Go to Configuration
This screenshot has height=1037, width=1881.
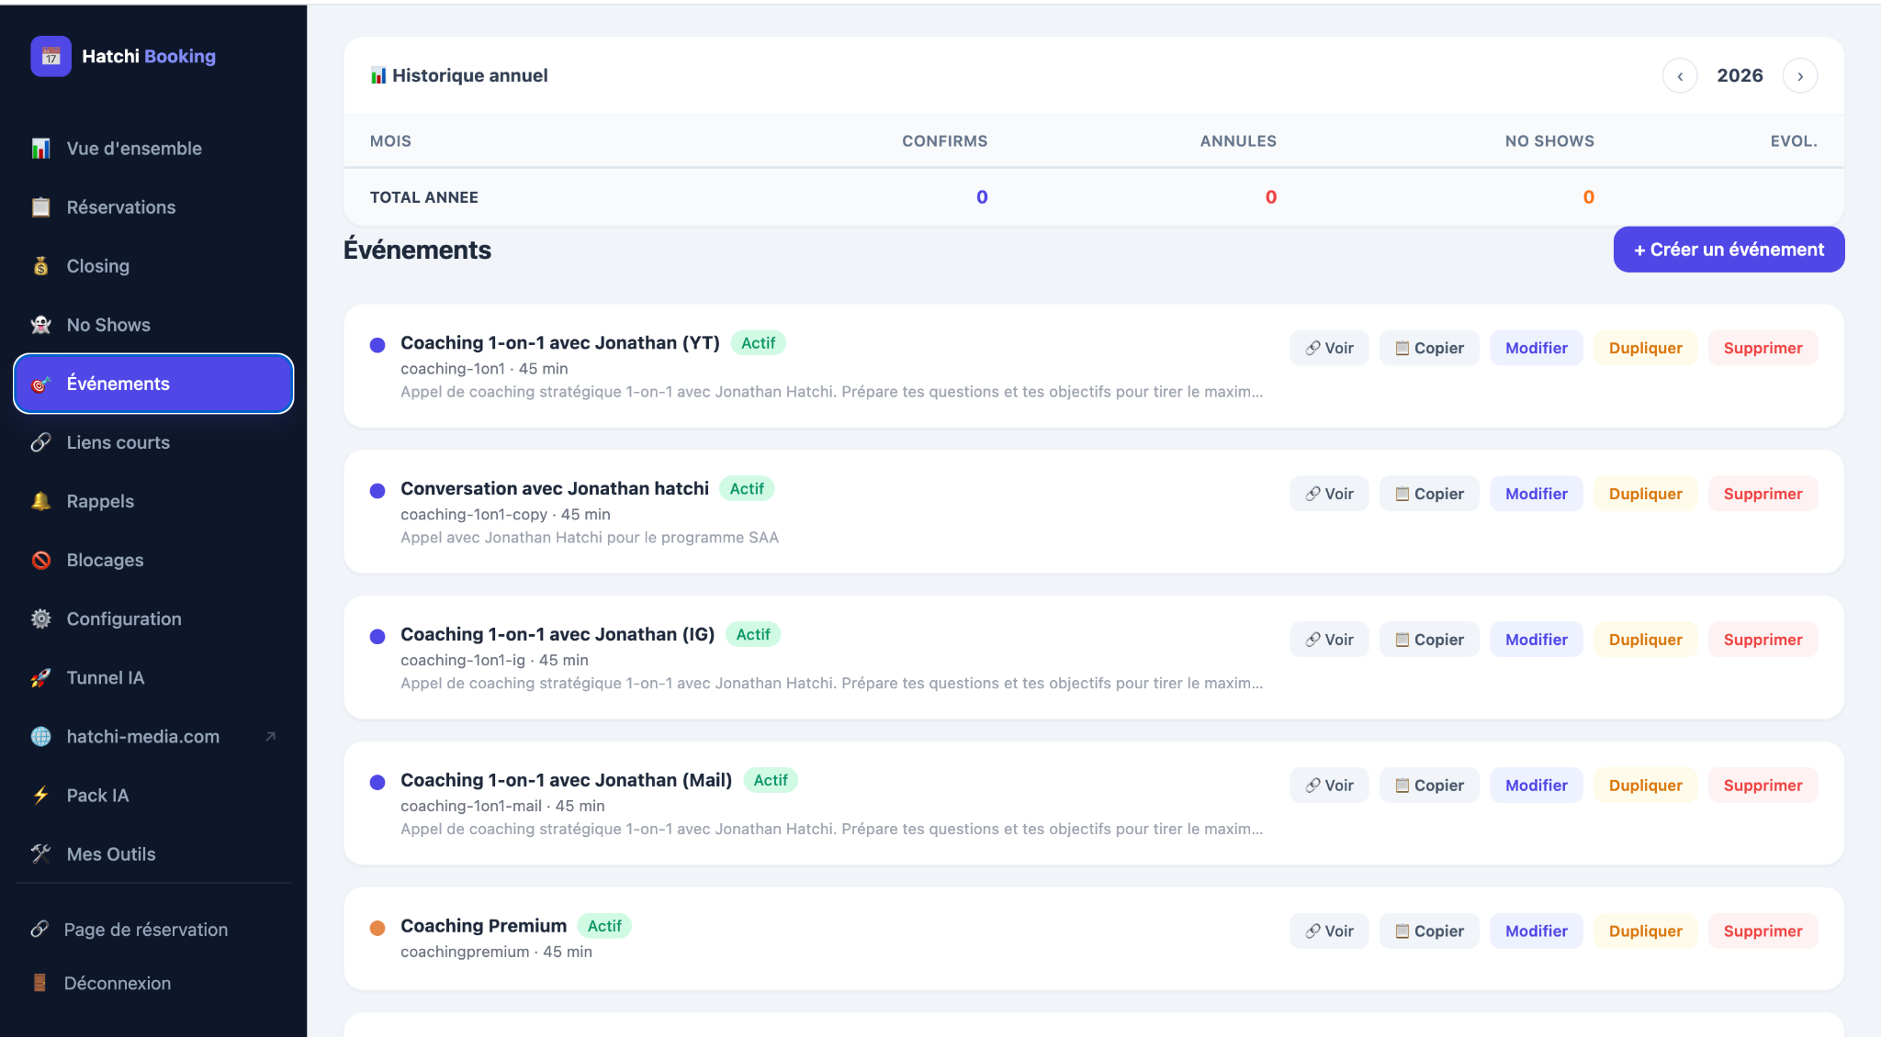[x=153, y=619]
